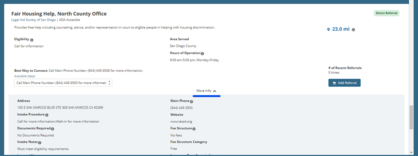
Task: Click the Intake Notes info icon
Action: coord(40,143)
